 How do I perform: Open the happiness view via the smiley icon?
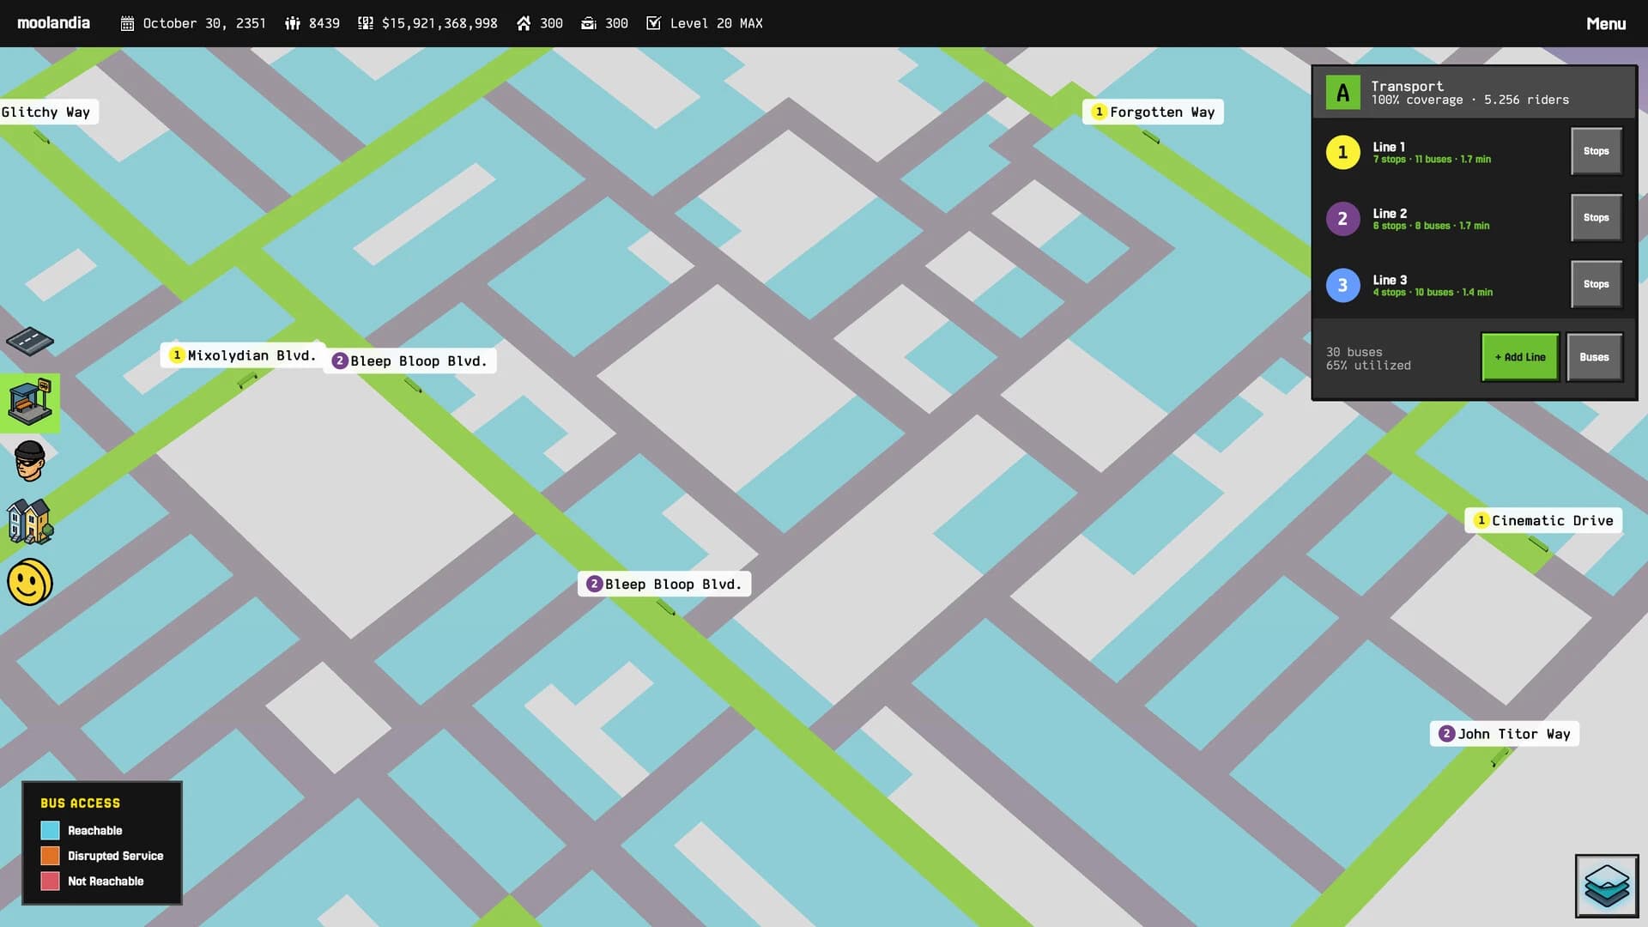coord(30,582)
